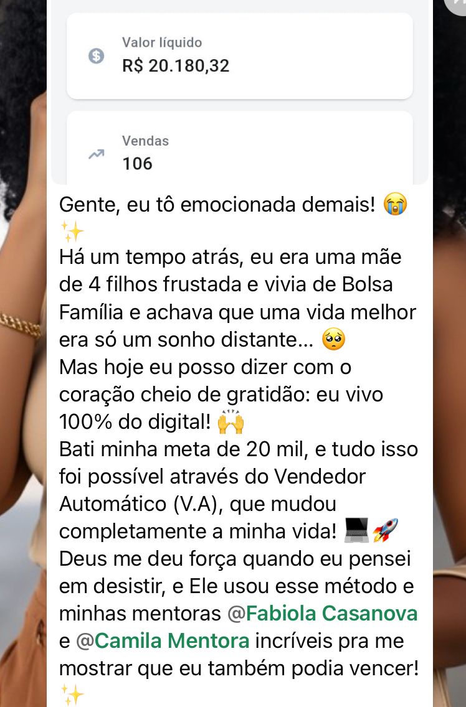Click the raised hands emoji after 'digital!'
Screen dimensions: 466x707
click(x=231, y=422)
